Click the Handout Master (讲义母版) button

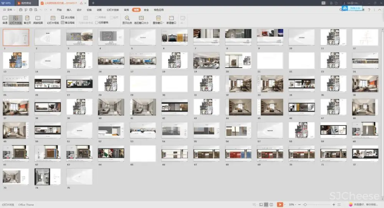tap(68, 17)
